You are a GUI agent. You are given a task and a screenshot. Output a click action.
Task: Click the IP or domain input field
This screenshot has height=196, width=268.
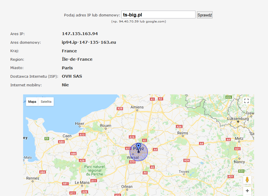tap(158, 15)
